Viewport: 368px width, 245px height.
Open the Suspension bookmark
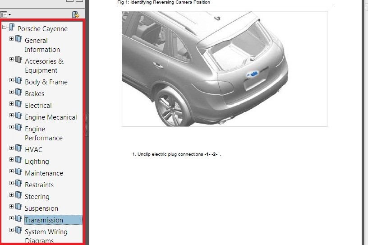pos(41,208)
